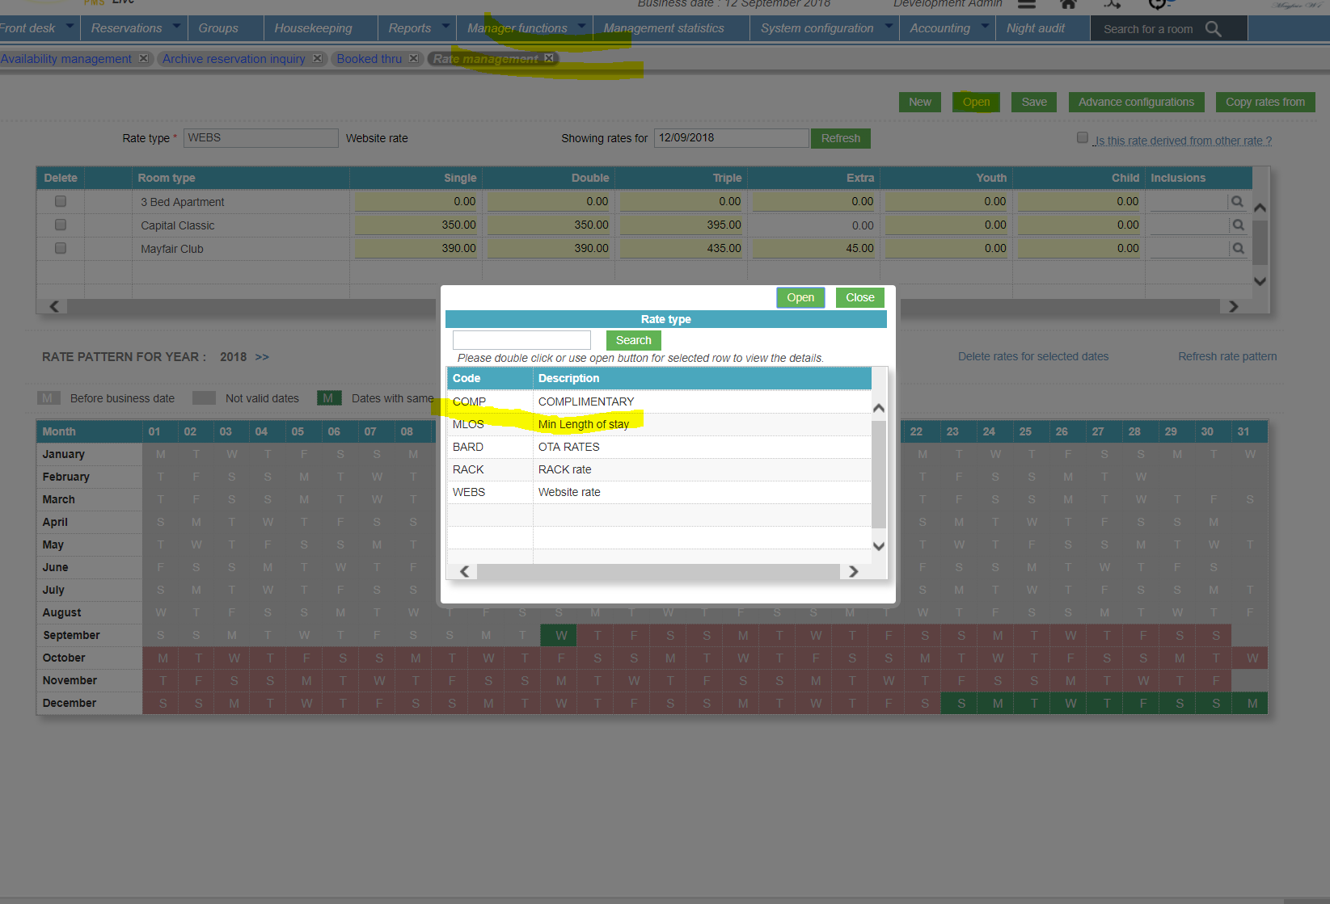Open Management statistics menu
This screenshot has width=1330, height=904.
pyautogui.click(x=664, y=28)
